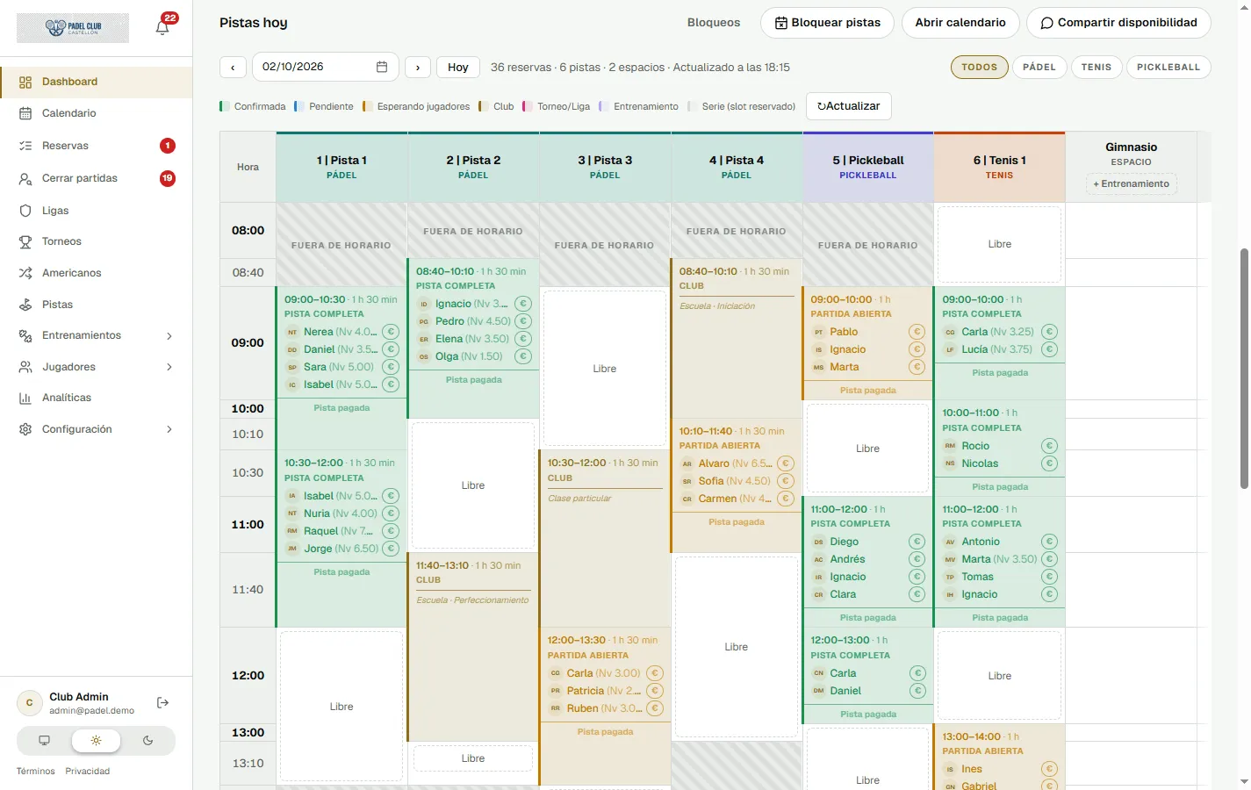Filter courts by PICKLEBALL
This screenshot has height=790, width=1251.
point(1168,67)
